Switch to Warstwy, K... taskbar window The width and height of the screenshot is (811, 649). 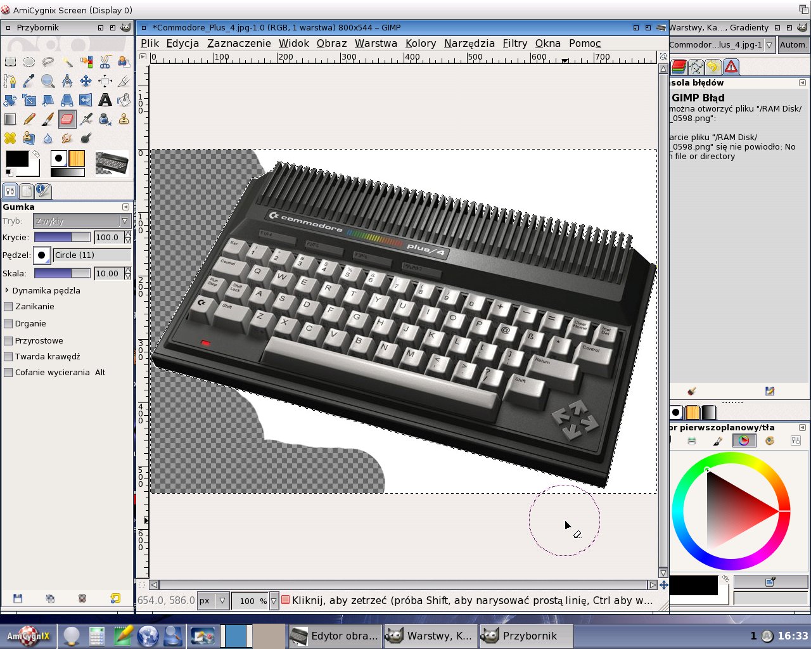430,636
